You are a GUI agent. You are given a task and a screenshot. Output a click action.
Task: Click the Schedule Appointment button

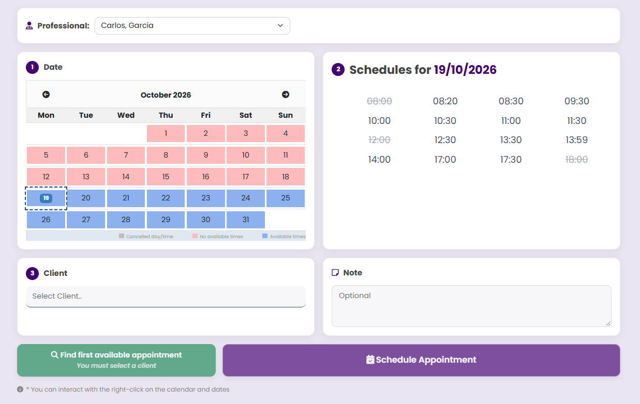(x=421, y=360)
